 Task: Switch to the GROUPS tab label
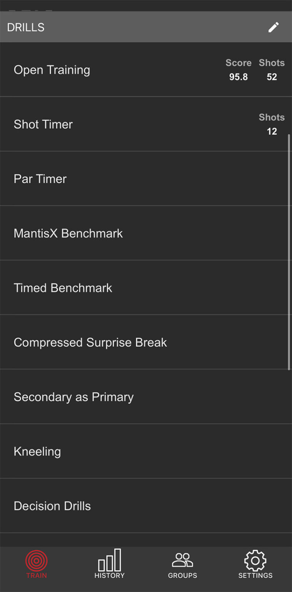pyautogui.click(x=182, y=575)
